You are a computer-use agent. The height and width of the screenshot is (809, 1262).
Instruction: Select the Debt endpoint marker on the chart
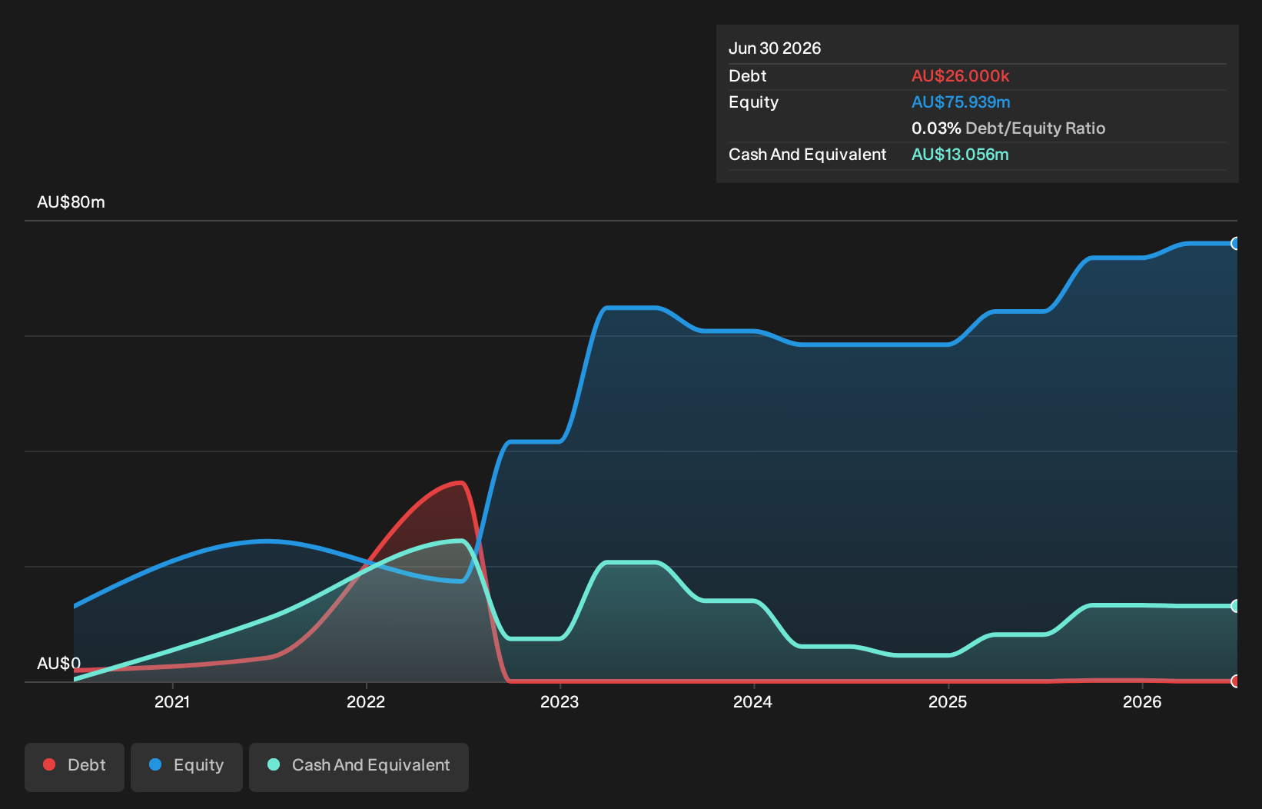1236,681
